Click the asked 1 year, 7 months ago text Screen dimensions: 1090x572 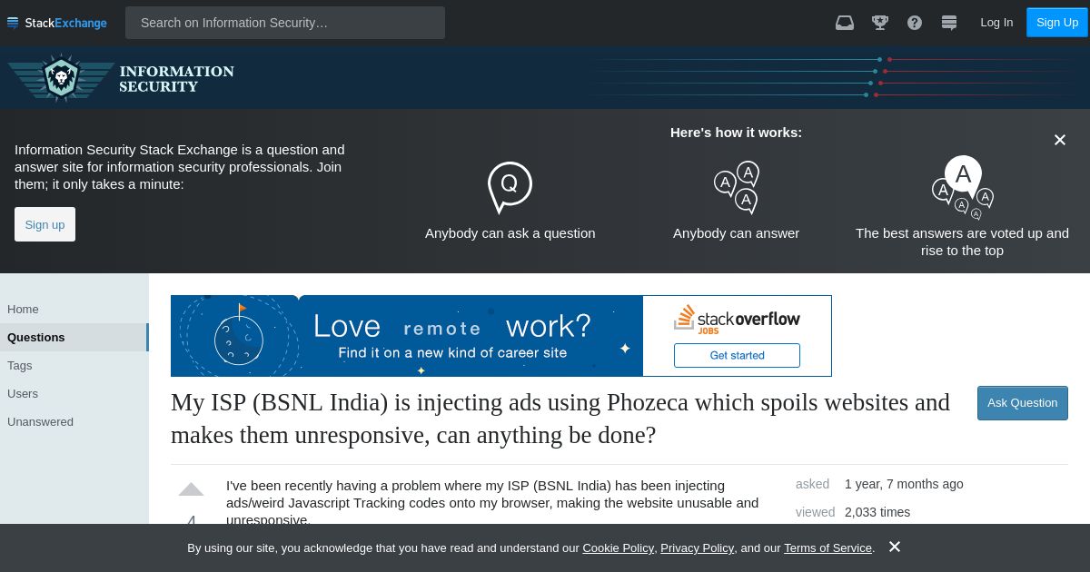point(879,484)
